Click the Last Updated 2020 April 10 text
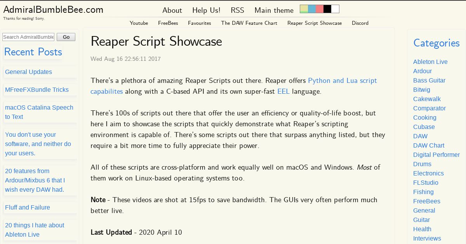The height and width of the screenshot is (244, 466). click(x=136, y=232)
